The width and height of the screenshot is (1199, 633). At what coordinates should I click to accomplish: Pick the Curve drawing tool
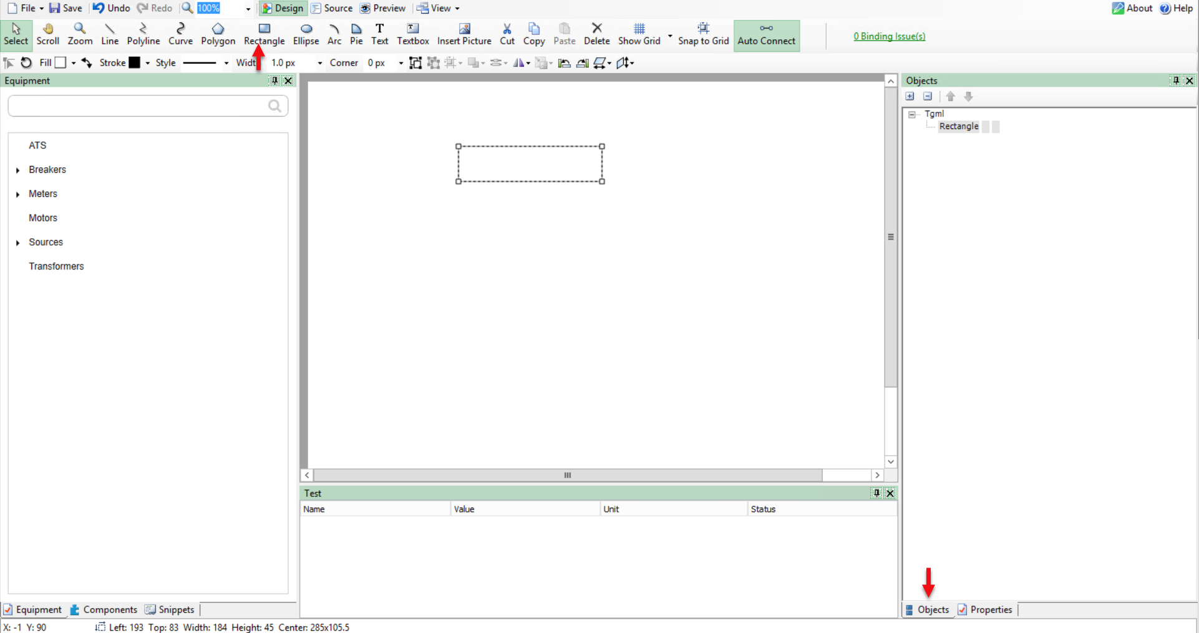pyautogui.click(x=180, y=34)
